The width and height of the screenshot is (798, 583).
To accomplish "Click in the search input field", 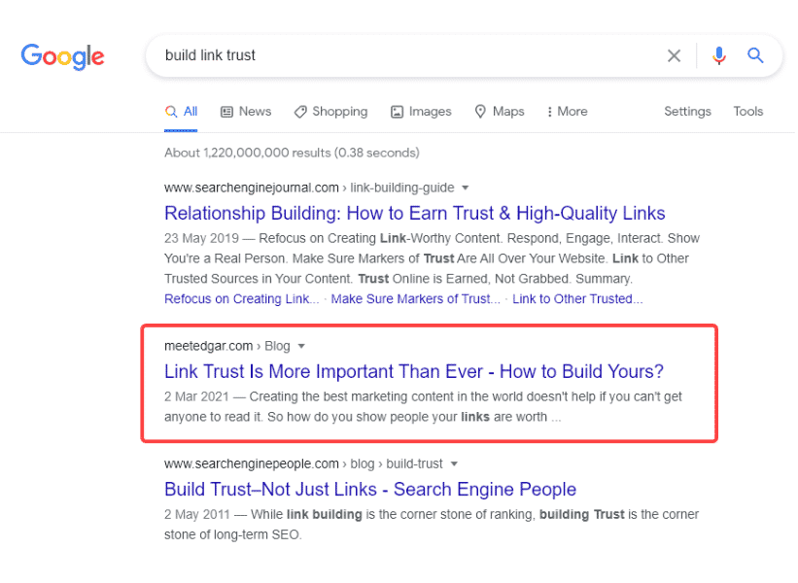I will (x=408, y=56).
